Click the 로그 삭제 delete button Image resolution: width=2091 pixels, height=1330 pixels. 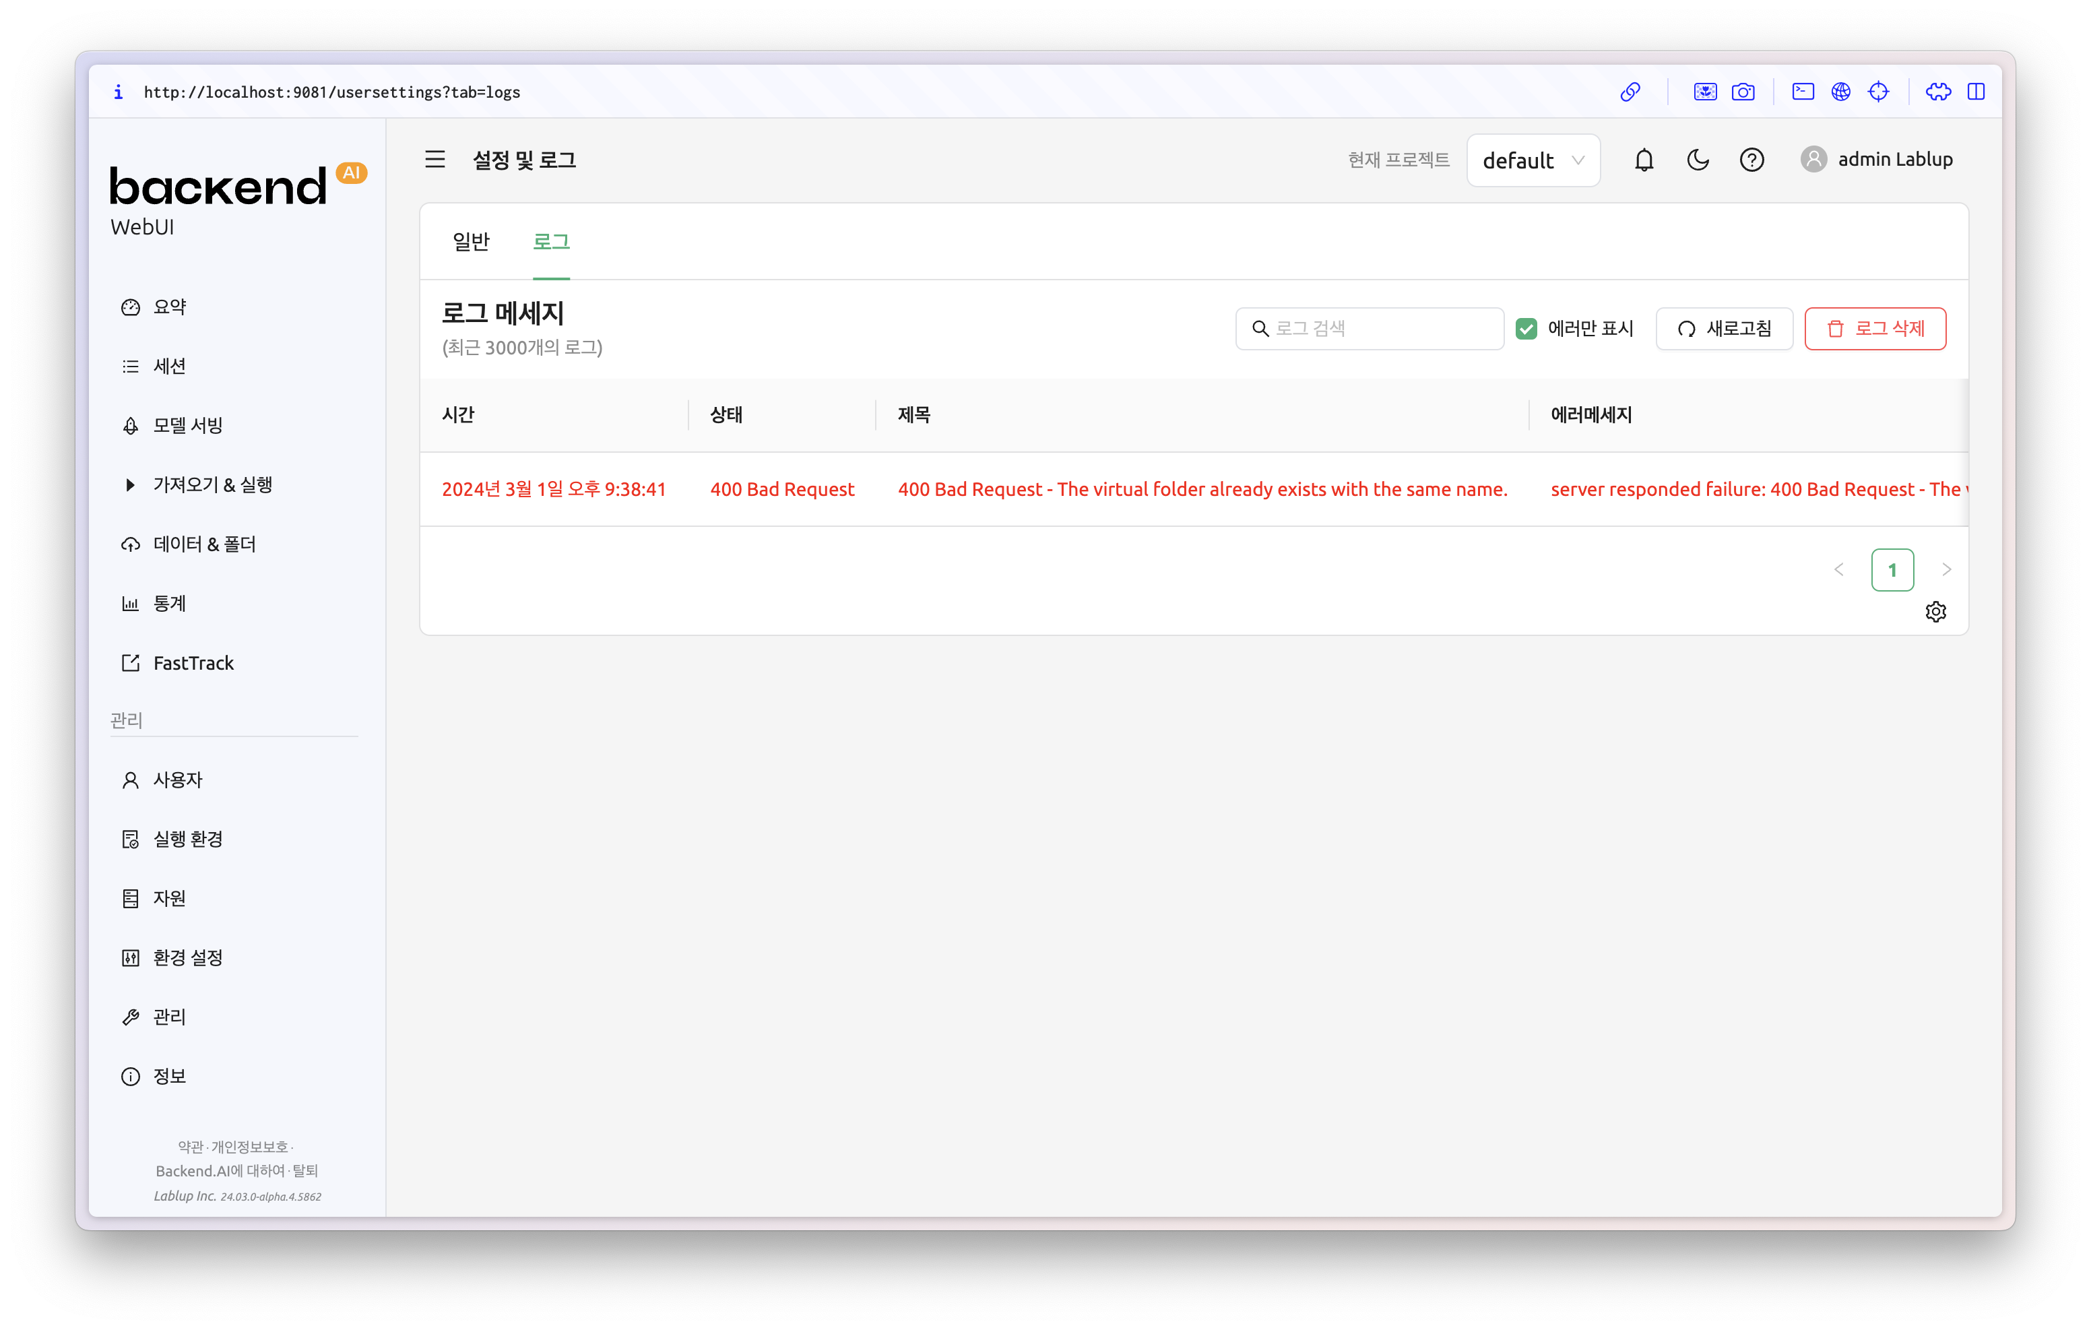pyautogui.click(x=1875, y=329)
